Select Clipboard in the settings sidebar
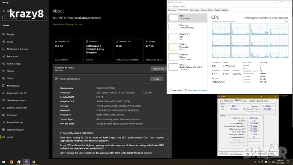Viewport: 293px width, 165px height. point(12,115)
